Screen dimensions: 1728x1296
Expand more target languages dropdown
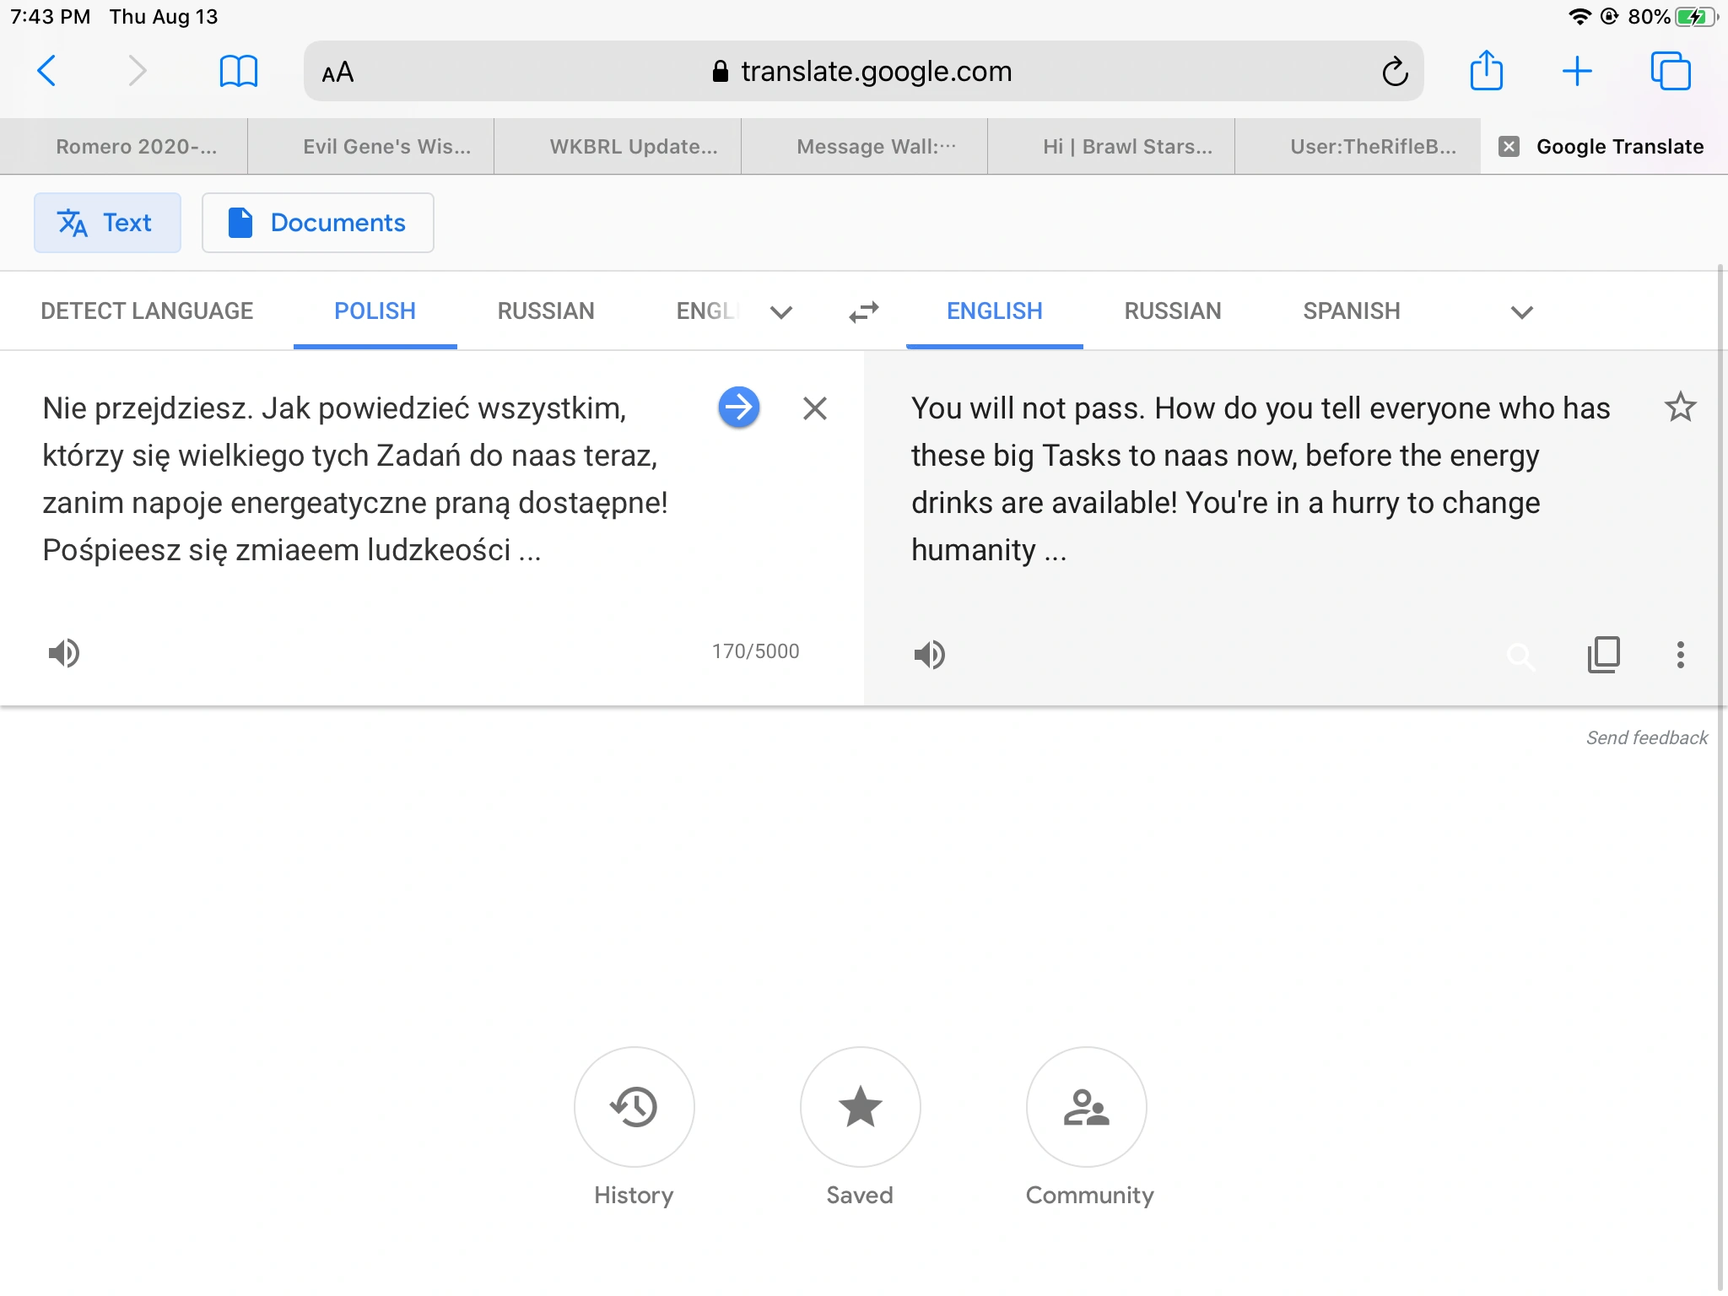[x=1521, y=312]
